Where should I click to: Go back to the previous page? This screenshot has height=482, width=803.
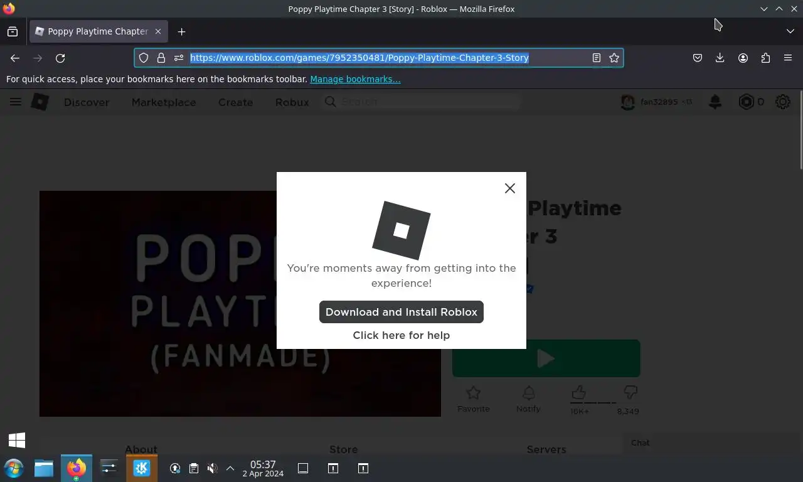pyautogui.click(x=15, y=58)
